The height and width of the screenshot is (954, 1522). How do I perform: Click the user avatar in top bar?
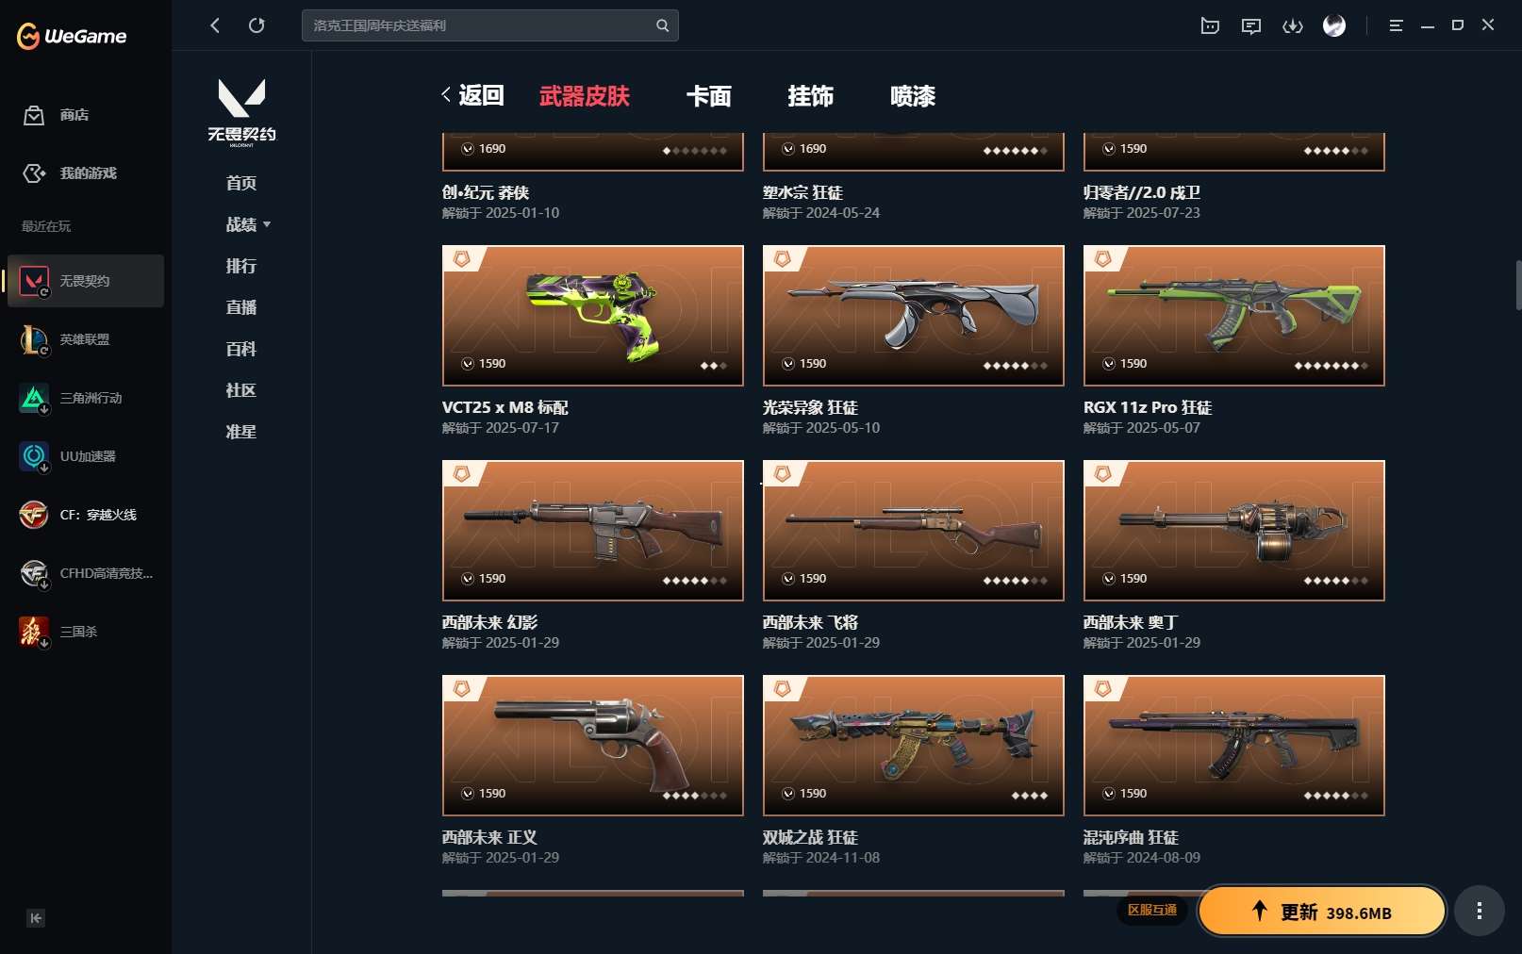point(1334,25)
